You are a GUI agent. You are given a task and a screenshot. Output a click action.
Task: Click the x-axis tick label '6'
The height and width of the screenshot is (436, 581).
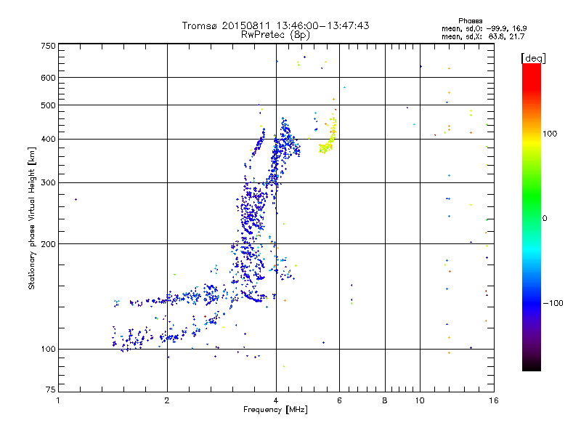click(339, 400)
